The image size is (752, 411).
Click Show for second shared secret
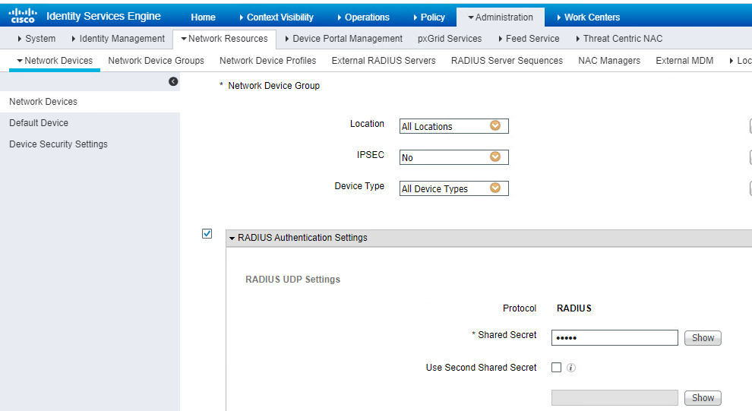[x=702, y=397]
